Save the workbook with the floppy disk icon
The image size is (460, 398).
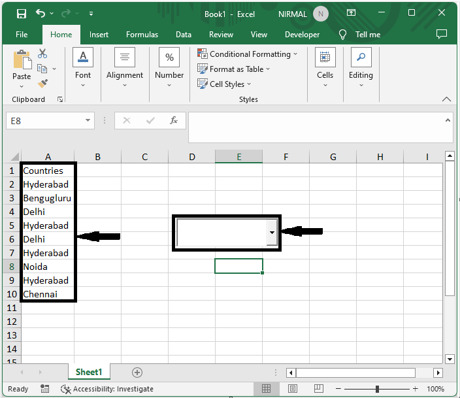[x=22, y=14]
